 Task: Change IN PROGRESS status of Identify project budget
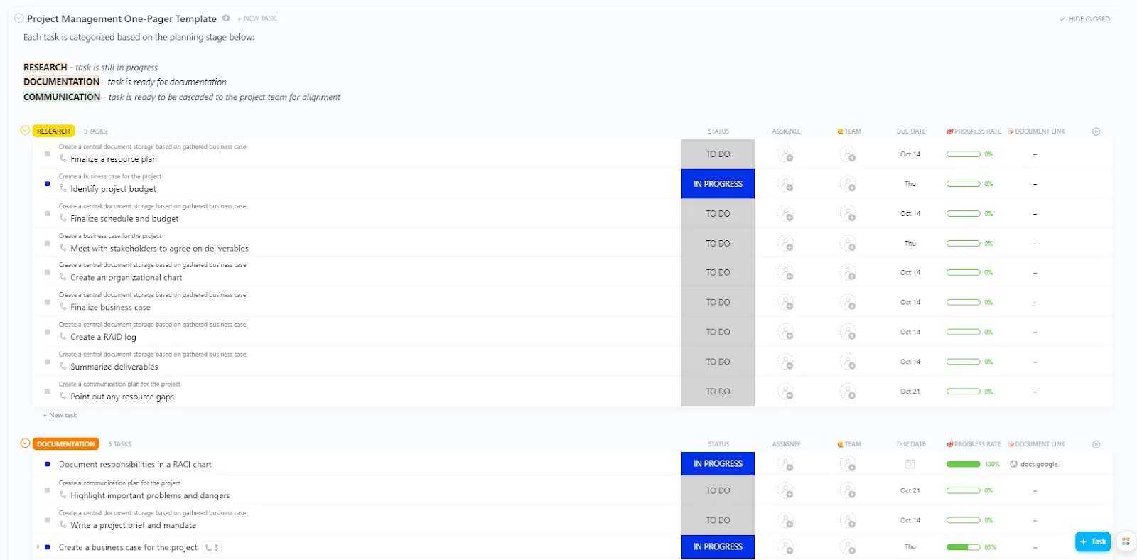click(x=718, y=184)
